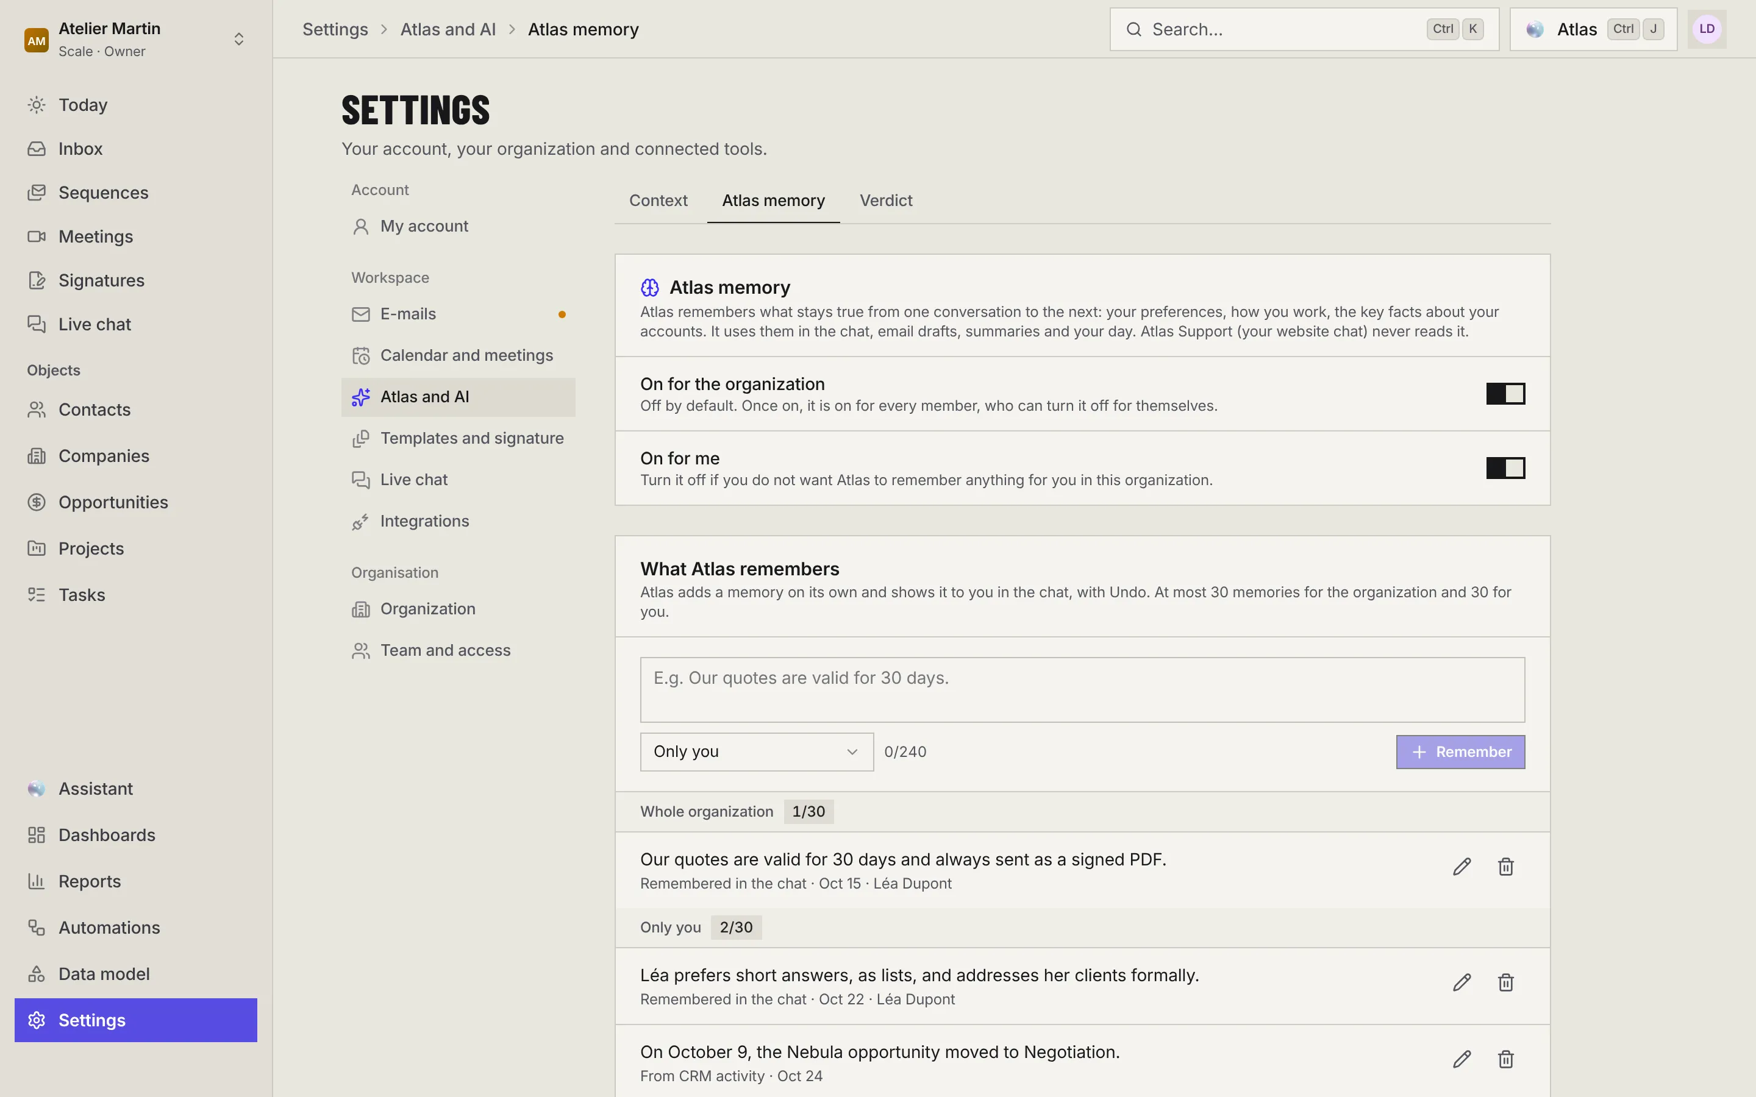The image size is (1756, 1097).
Task: Open Calendar and meetings settings
Action: (459, 355)
